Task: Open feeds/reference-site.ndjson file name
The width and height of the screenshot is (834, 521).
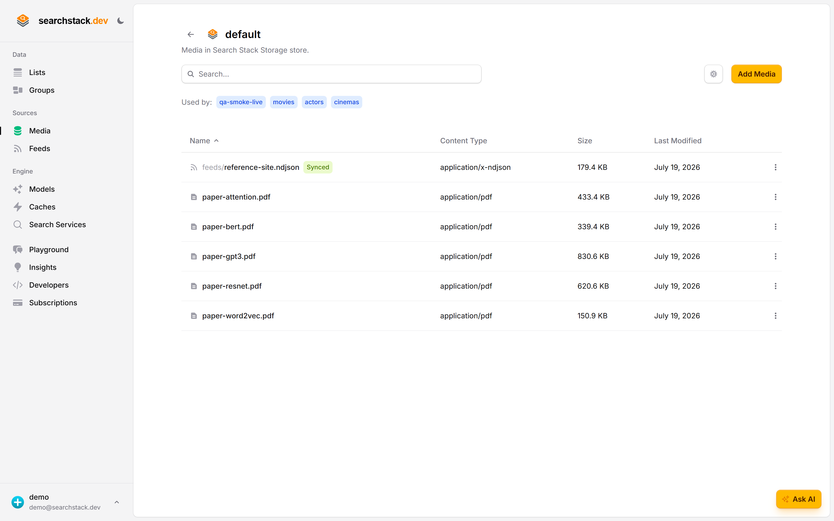Action: pyautogui.click(x=250, y=167)
